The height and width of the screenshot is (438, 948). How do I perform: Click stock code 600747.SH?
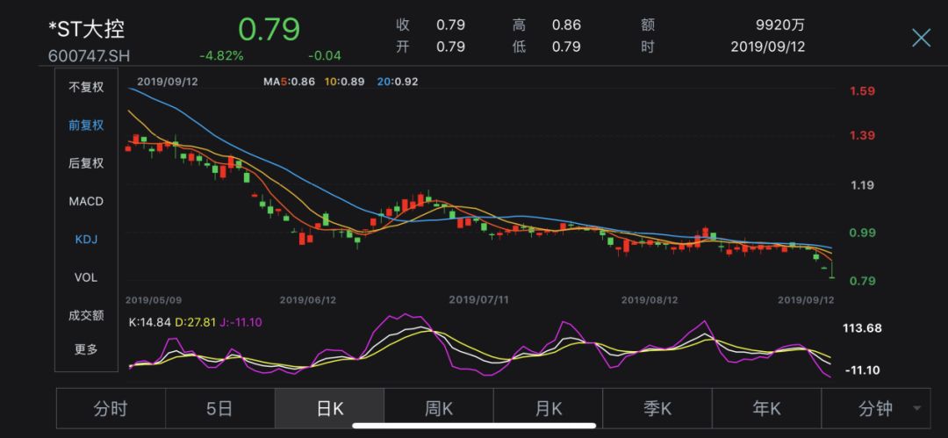[x=89, y=56]
